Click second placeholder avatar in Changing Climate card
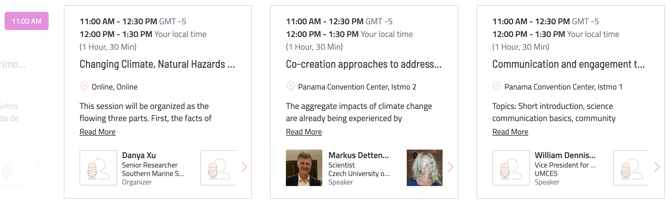Image resolution: width=672 pixels, height=210 pixels. pyautogui.click(x=218, y=168)
